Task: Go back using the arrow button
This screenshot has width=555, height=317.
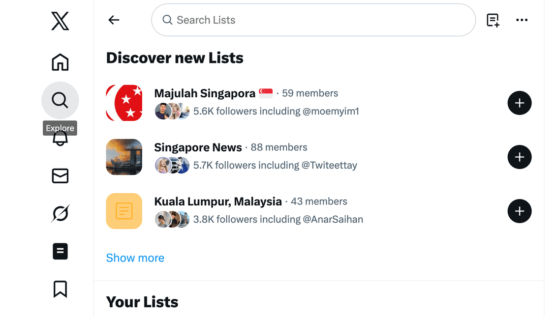Action: click(114, 20)
